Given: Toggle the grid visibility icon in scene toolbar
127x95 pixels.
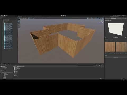Looking at the screenshot, I should coord(29,18).
